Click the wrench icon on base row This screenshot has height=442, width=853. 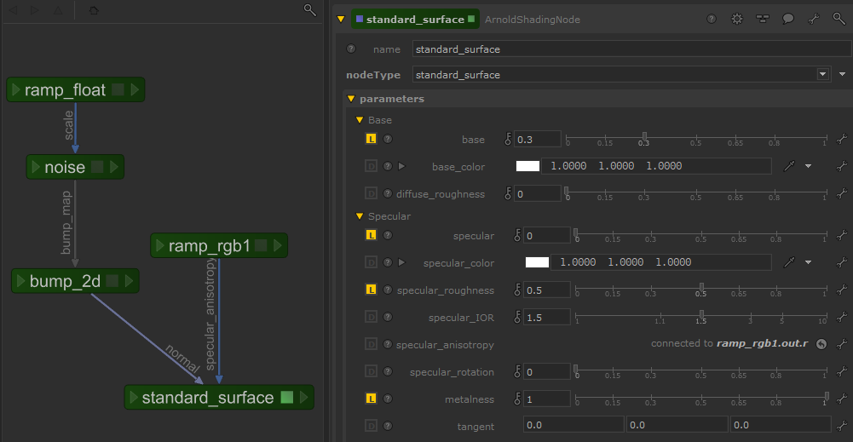tap(842, 139)
